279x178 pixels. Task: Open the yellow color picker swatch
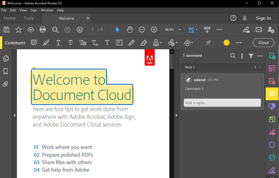pyautogui.click(x=227, y=43)
